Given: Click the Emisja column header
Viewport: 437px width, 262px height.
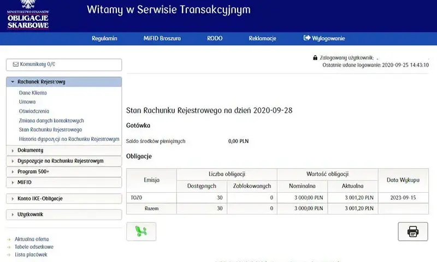Looking at the screenshot, I should [151, 180].
